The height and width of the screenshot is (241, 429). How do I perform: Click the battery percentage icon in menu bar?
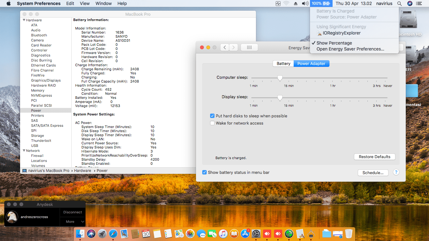pyautogui.click(x=321, y=3)
